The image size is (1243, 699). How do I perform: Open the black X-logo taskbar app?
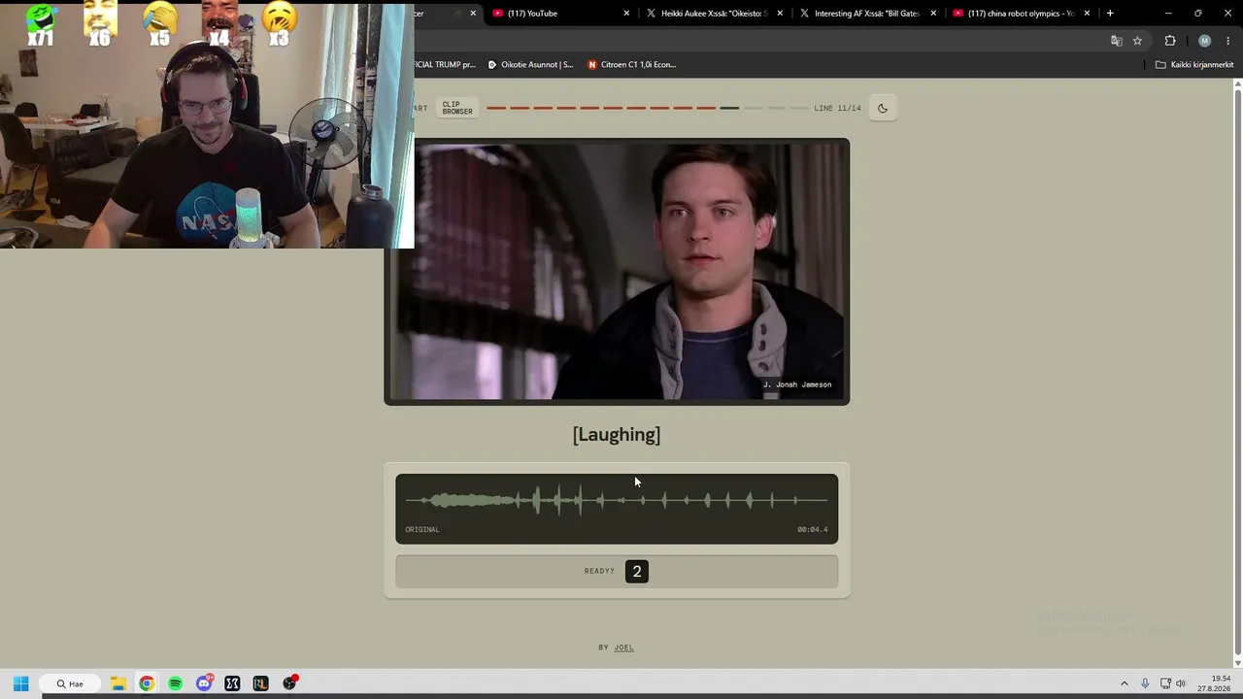232,683
